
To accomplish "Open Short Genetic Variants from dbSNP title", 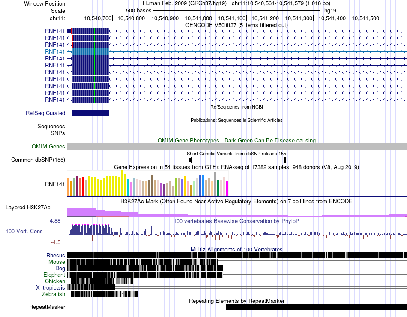I will pos(236,154).
